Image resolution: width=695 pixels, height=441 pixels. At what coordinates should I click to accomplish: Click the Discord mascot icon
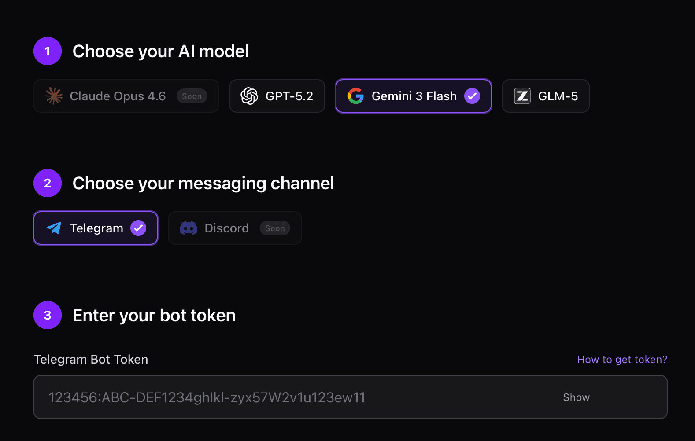tap(189, 228)
